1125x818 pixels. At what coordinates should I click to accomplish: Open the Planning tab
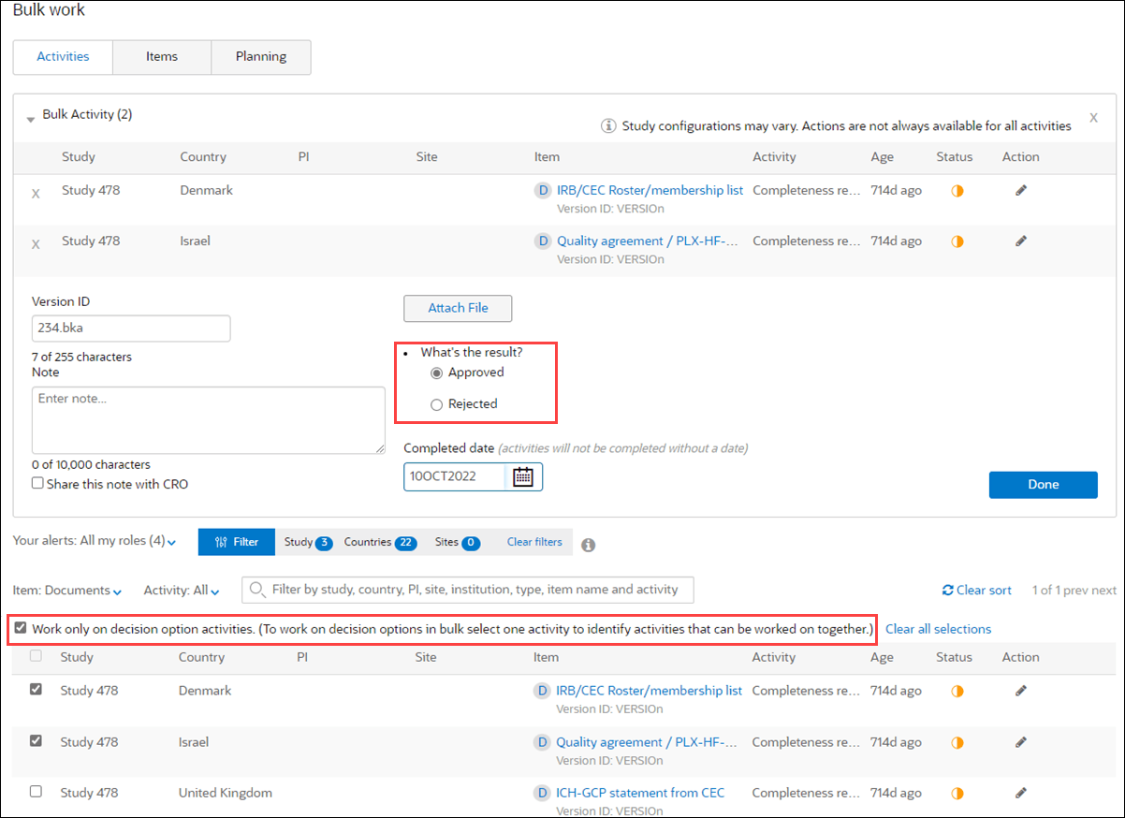[260, 57]
